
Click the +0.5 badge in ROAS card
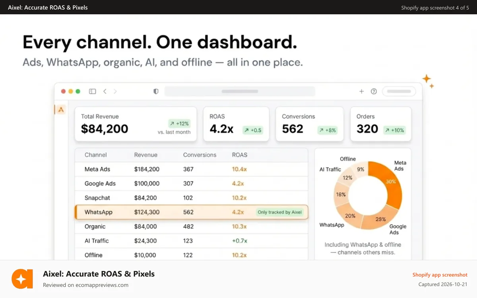(253, 130)
